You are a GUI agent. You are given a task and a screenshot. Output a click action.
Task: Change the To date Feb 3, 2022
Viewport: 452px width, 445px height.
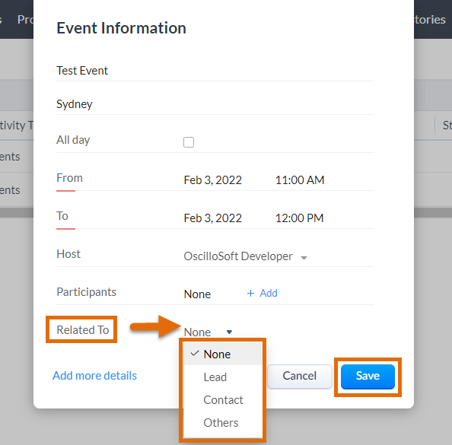tap(213, 218)
